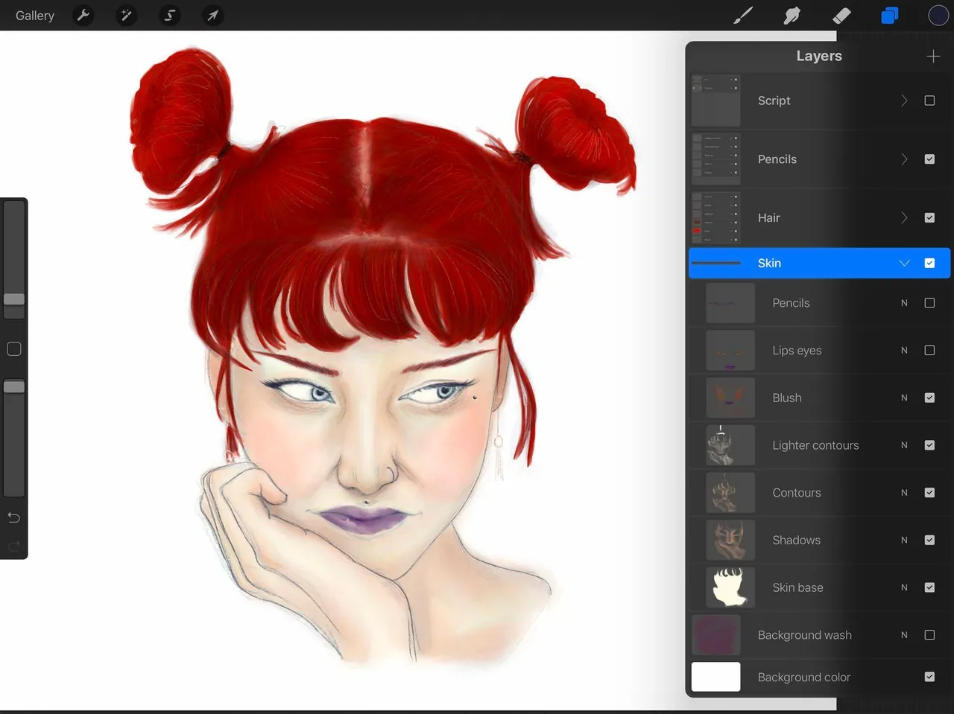The width and height of the screenshot is (954, 714).
Task: Tap the Blush layer thumbnail
Action: coord(730,398)
